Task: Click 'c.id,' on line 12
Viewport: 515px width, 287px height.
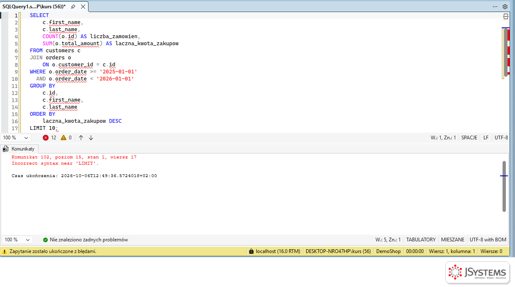Action: click(x=50, y=93)
